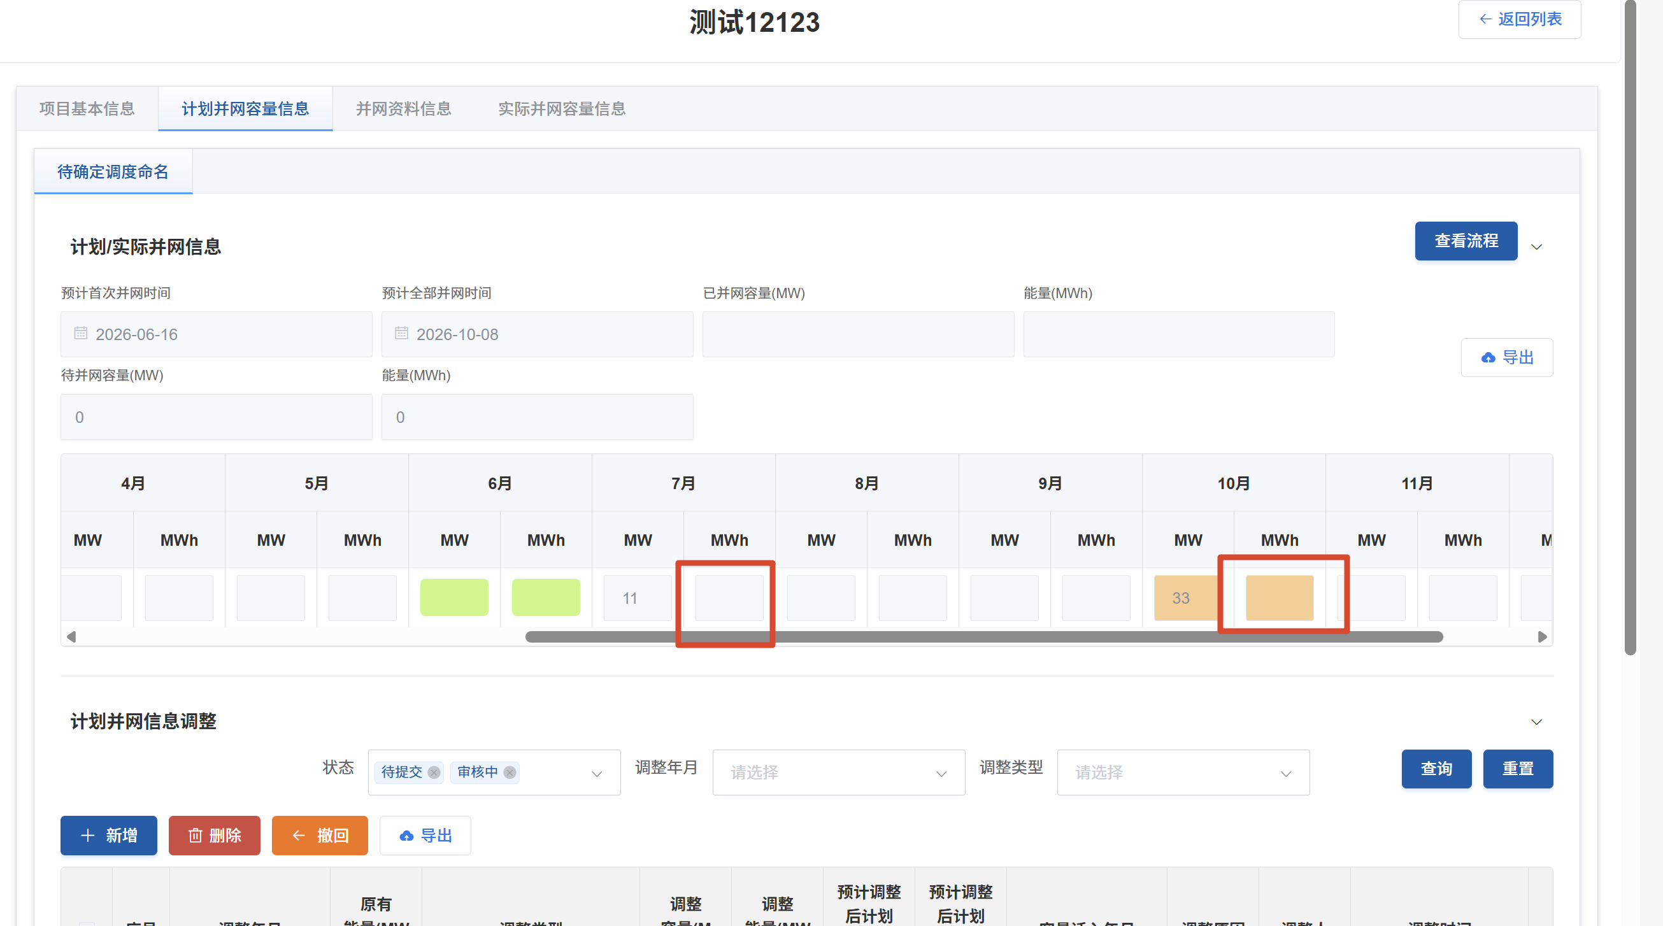Click the orange 10月 MW cell showing 33
The height and width of the screenshot is (926, 1663).
1187,598
